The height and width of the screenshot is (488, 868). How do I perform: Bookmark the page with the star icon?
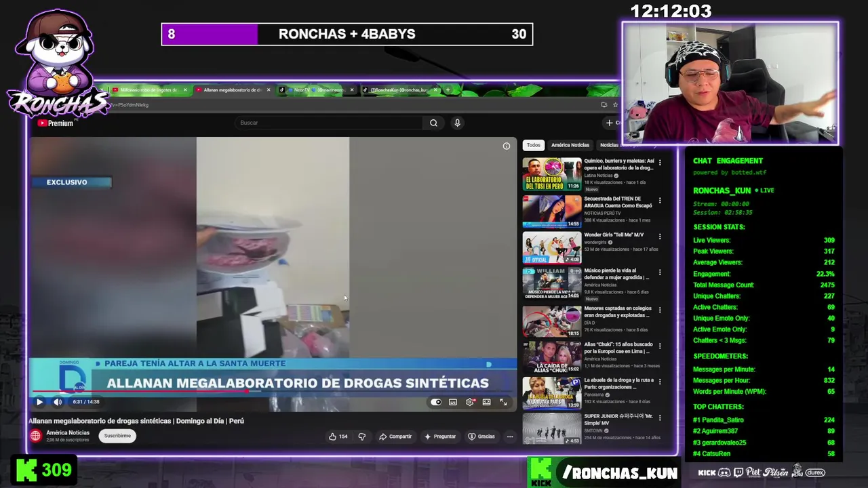pos(616,104)
